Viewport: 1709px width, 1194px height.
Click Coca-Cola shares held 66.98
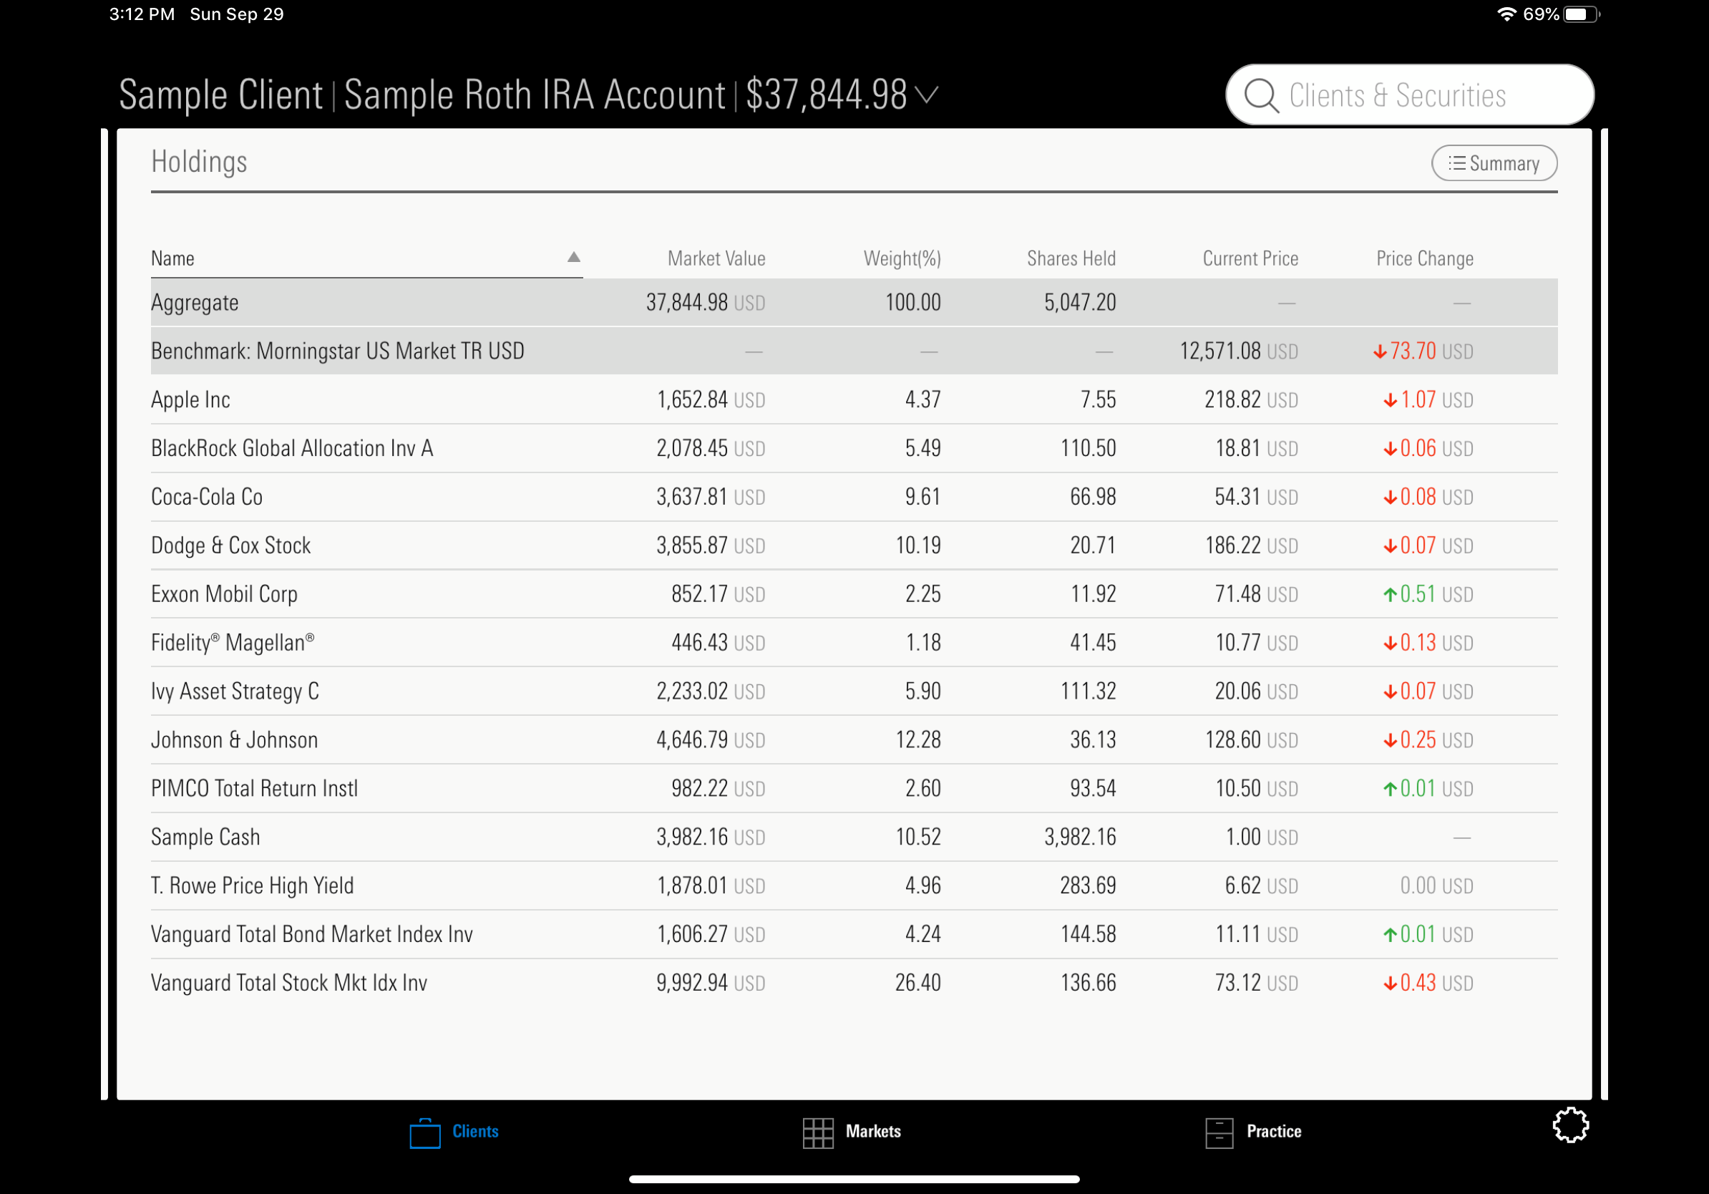point(1093,497)
